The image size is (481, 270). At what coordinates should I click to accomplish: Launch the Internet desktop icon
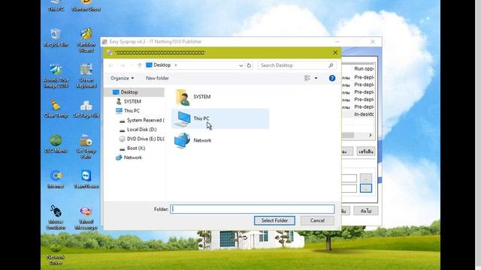pos(56,179)
